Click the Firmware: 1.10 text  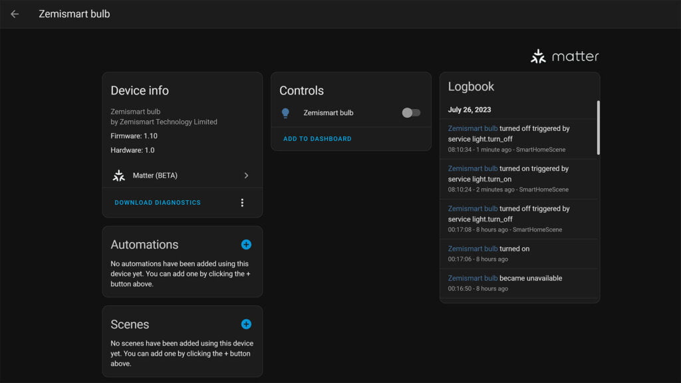(134, 136)
